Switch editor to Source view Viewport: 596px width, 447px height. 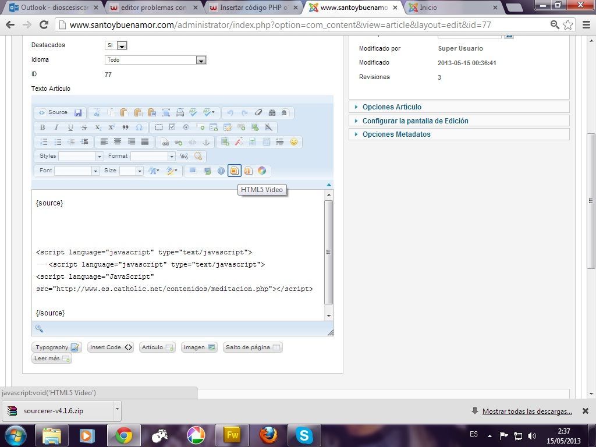pos(53,112)
